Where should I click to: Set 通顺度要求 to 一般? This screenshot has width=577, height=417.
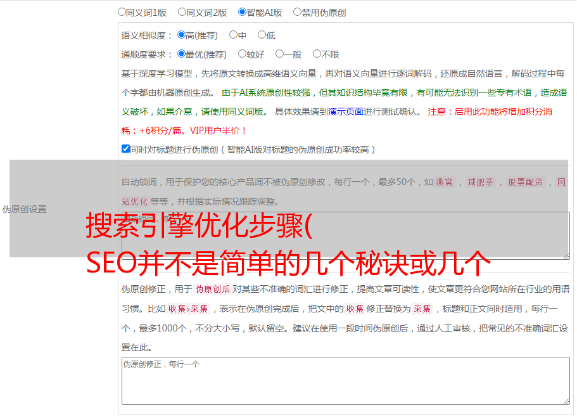pos(279,54)
